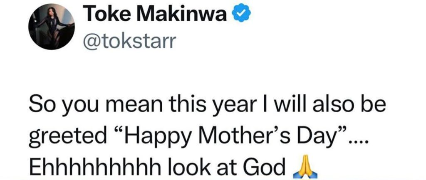
Task: Click the word "Mother's" in the quote
Action: point(238,134)
